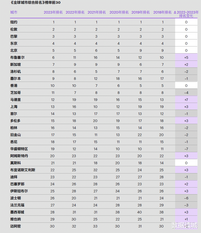Image resolution: width=201 pixels, height=233 pixels.
Task: Click the 2023年排名 column header
Action: click(x=53, y=12)
